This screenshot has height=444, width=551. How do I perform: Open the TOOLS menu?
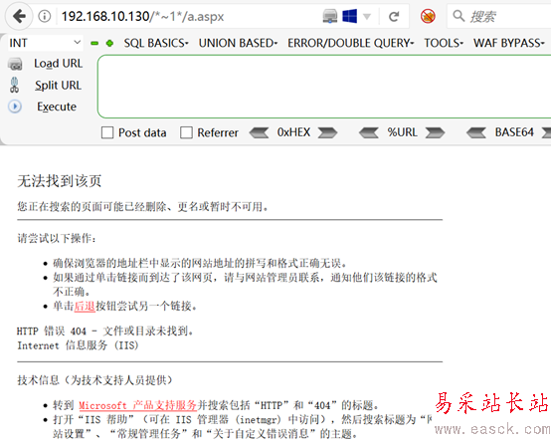click(x=444, y=43)
